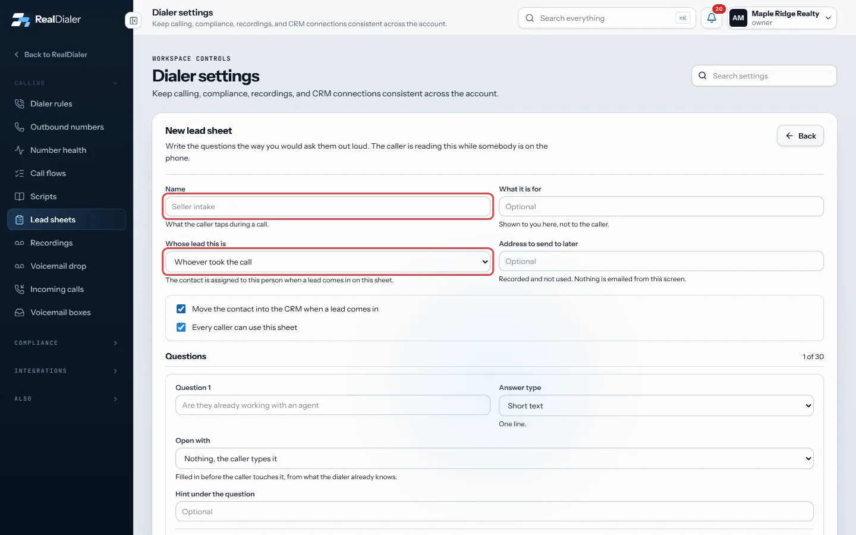Expand the Integrations section
Viewport: 856px width, 535px height.
pos(67,371)
